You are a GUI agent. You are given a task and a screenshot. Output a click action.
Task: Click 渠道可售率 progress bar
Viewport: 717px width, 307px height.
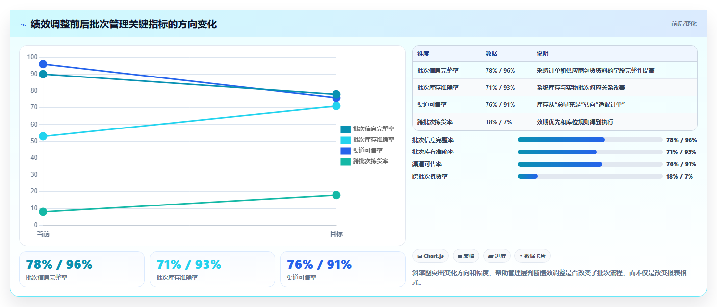[590, 164]
